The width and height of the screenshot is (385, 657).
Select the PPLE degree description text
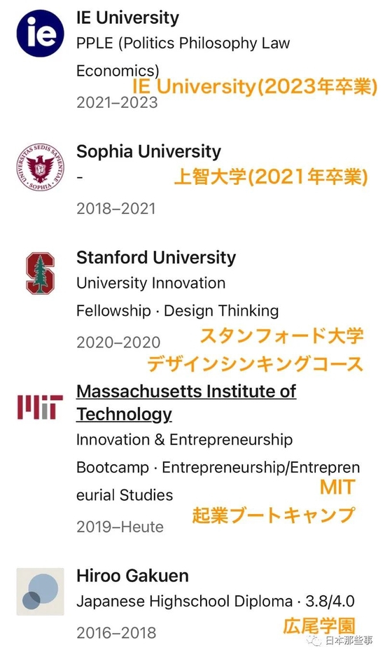pyautogui.click(x=183, y=57)
